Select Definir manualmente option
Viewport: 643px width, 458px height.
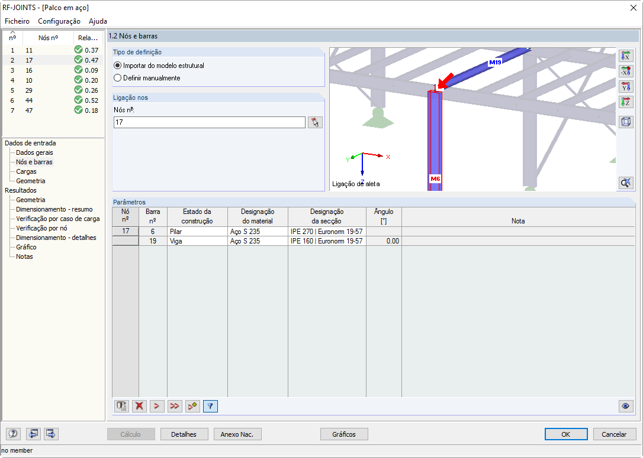pyautogui.click(x=147, y=78)
